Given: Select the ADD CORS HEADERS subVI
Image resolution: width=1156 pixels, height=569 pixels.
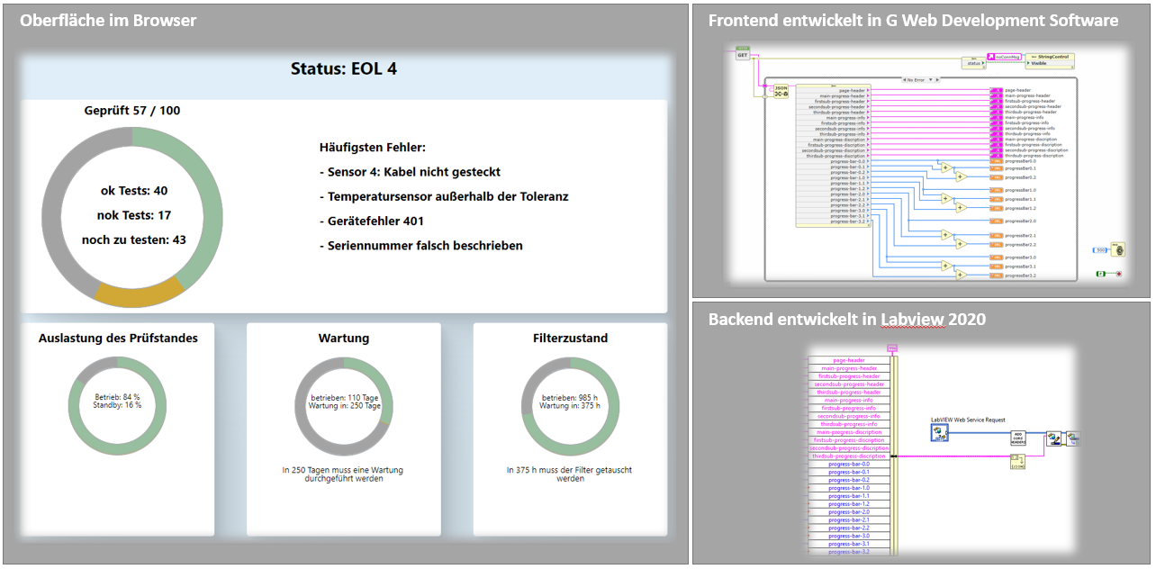Looking at the screenshot, I should [1017, 438].
